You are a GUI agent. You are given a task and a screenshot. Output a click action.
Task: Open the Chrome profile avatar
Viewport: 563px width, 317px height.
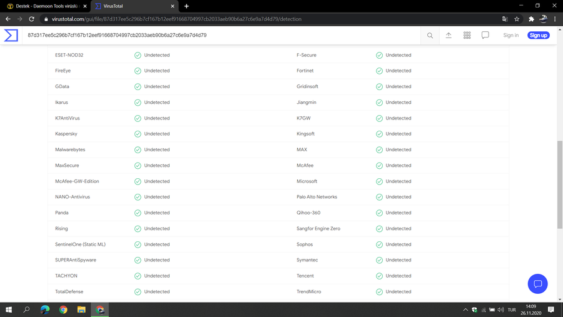[x=543, y=19]
